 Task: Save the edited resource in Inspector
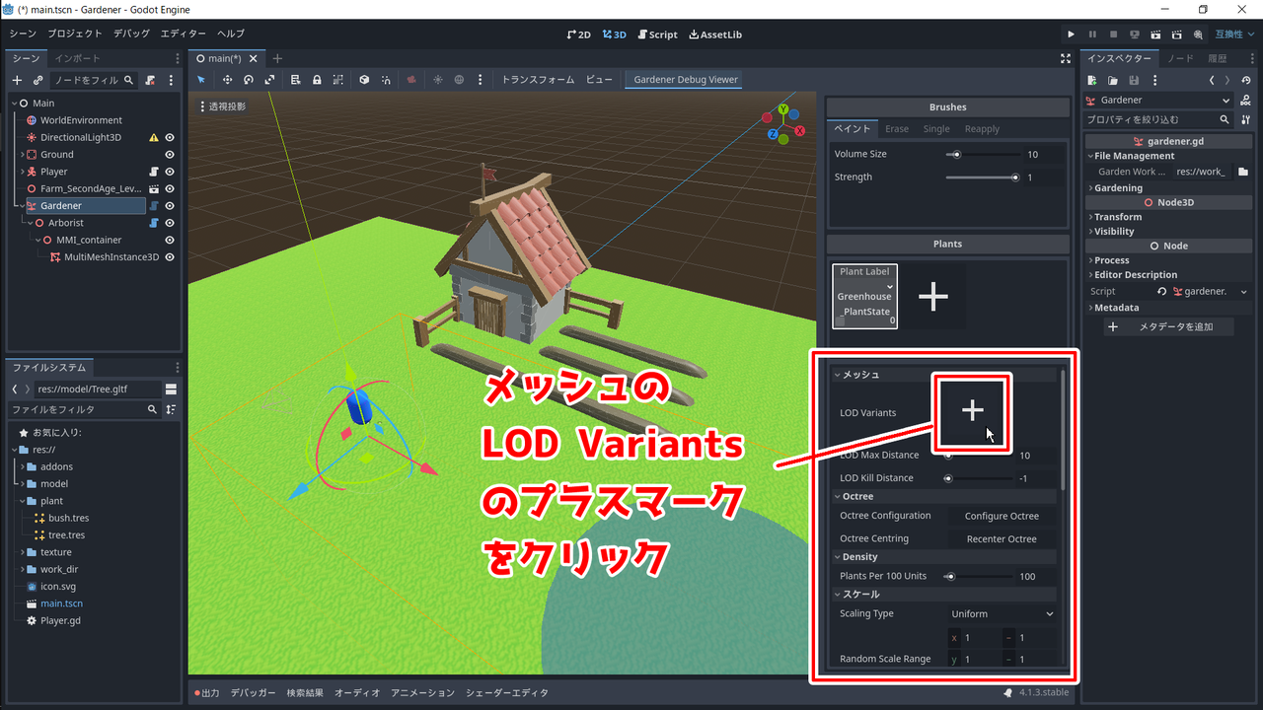click(x=1134, y=80)
